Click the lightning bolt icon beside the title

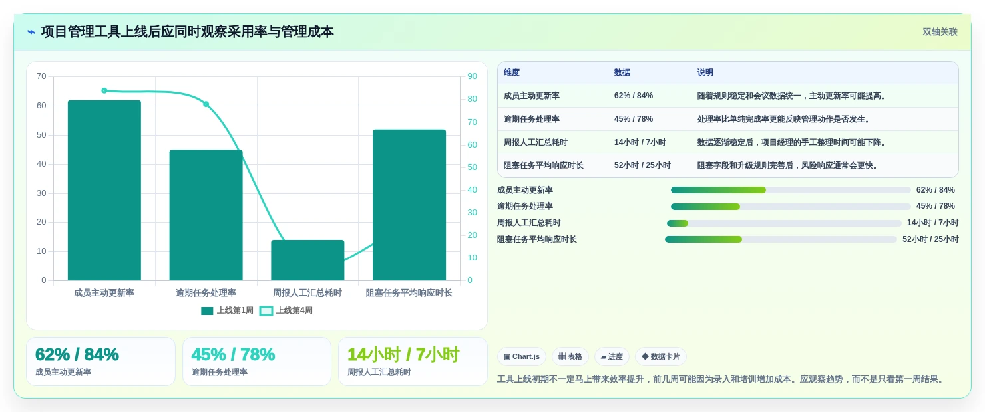(x=31, y=32)
